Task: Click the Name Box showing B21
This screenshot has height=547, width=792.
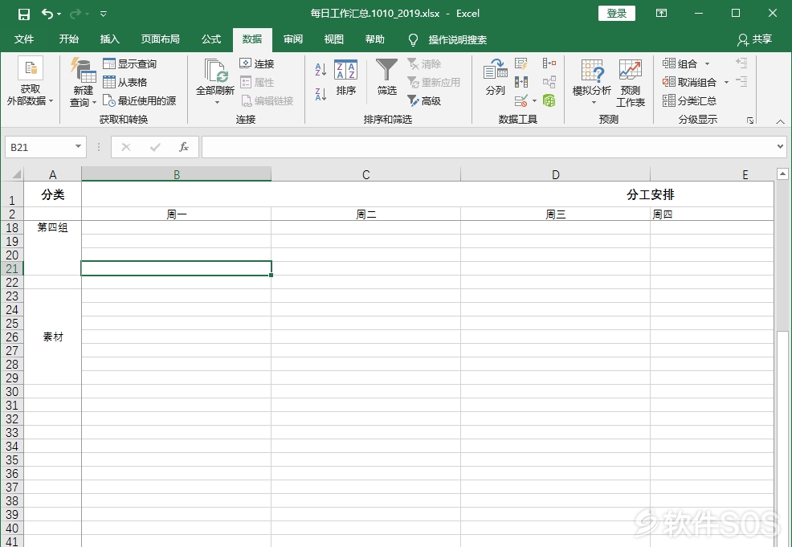Action: click(x=39, y=147)
